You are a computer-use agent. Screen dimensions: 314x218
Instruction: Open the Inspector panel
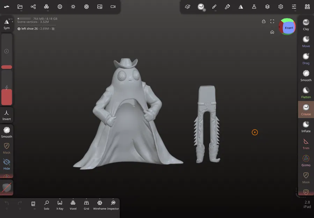point(113,204)
